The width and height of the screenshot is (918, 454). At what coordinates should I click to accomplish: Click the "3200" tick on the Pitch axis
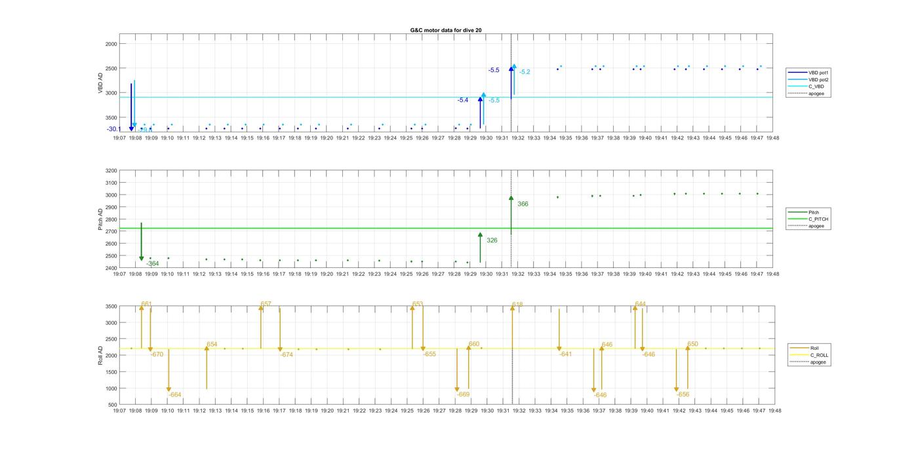[111, 170]
